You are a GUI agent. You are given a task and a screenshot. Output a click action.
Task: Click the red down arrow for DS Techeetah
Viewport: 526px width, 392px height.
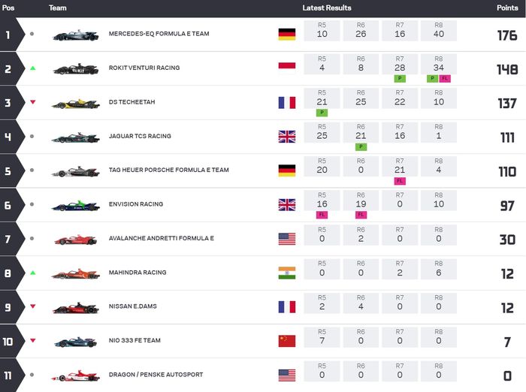pyautogui.click(x=32, y=102)
